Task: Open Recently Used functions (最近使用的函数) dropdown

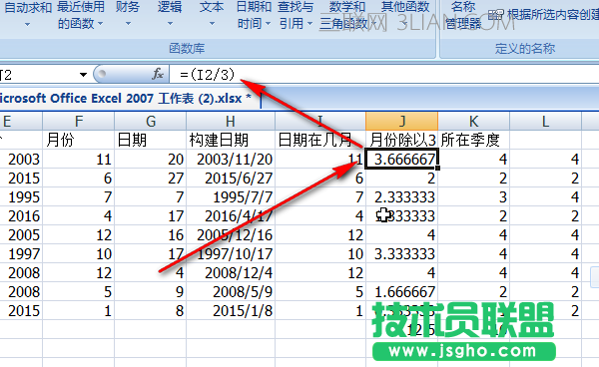Action: (x=81, y=15)
